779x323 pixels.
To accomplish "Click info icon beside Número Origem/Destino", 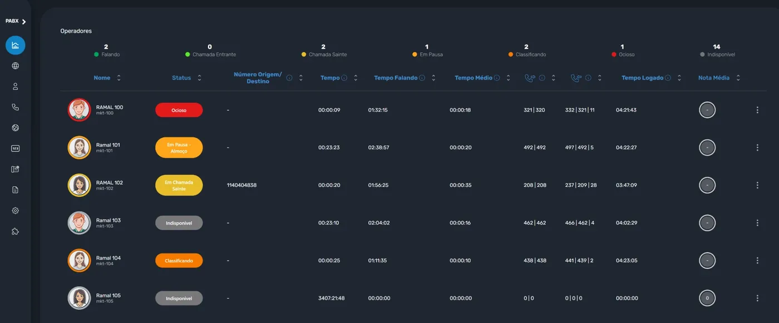I will pyautogui.click(x=289, y=78).
